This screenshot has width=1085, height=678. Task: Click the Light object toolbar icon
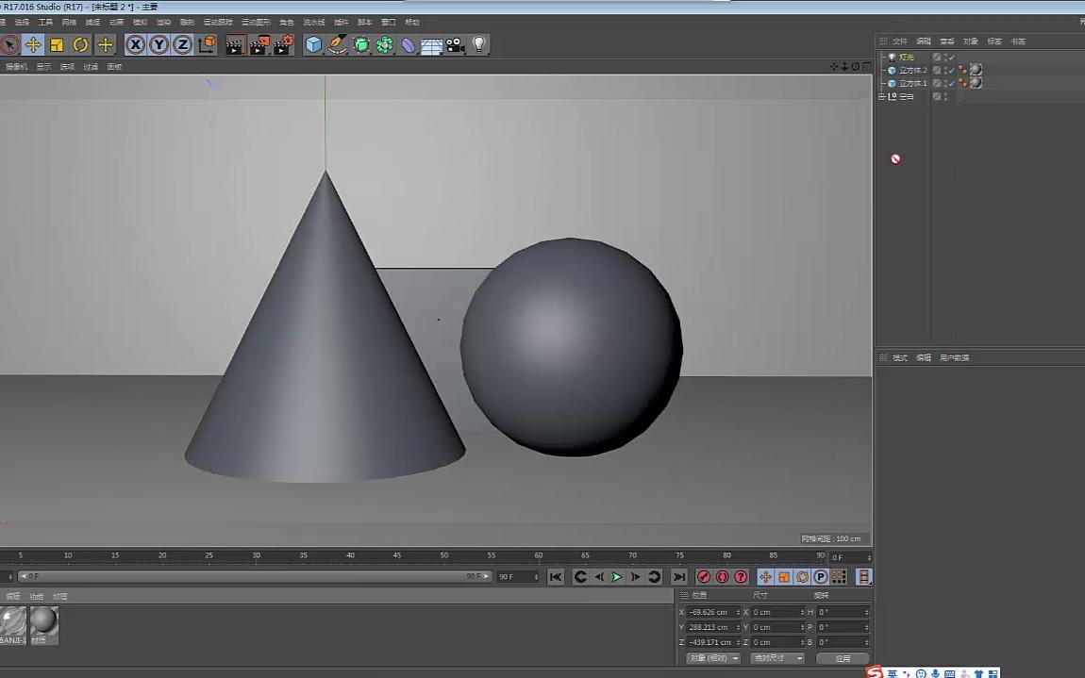tap(480, 44)
